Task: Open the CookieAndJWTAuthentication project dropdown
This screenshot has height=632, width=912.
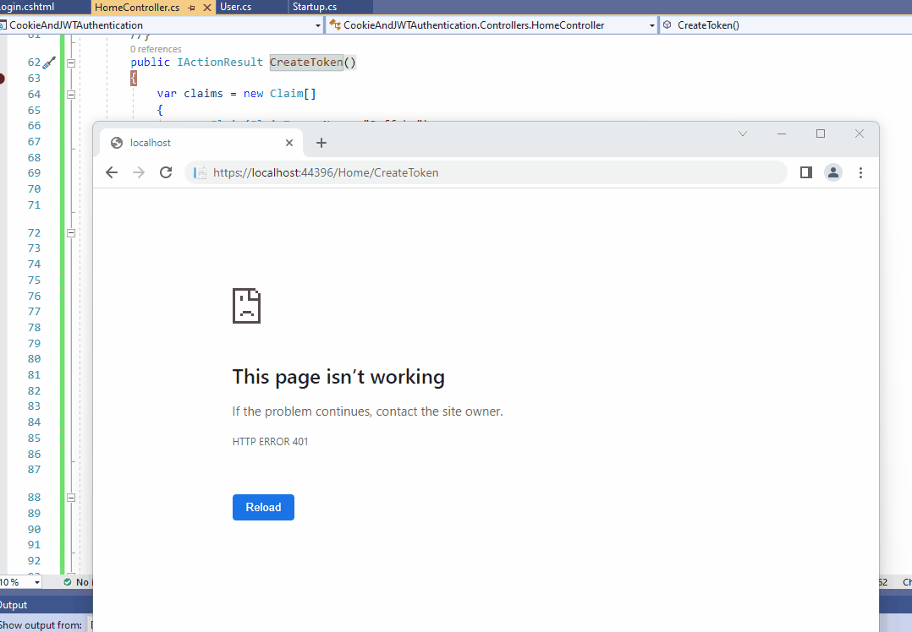Action: pos(318,25)
